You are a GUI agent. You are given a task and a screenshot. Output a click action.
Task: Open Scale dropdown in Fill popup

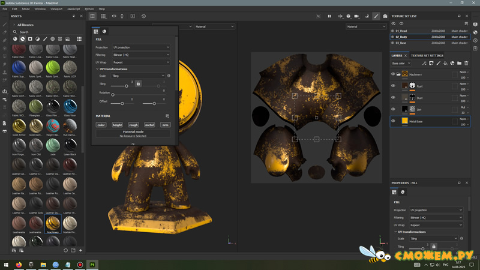tap(139, 76)
